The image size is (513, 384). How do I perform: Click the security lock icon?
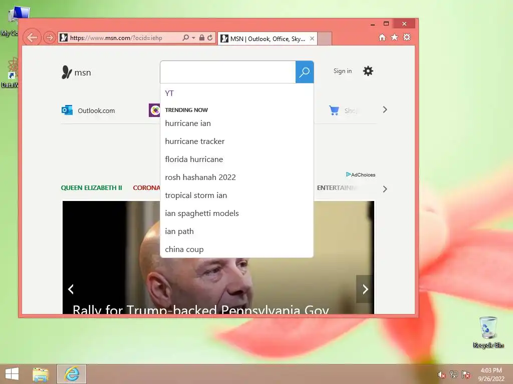click(x=202, y=37)
